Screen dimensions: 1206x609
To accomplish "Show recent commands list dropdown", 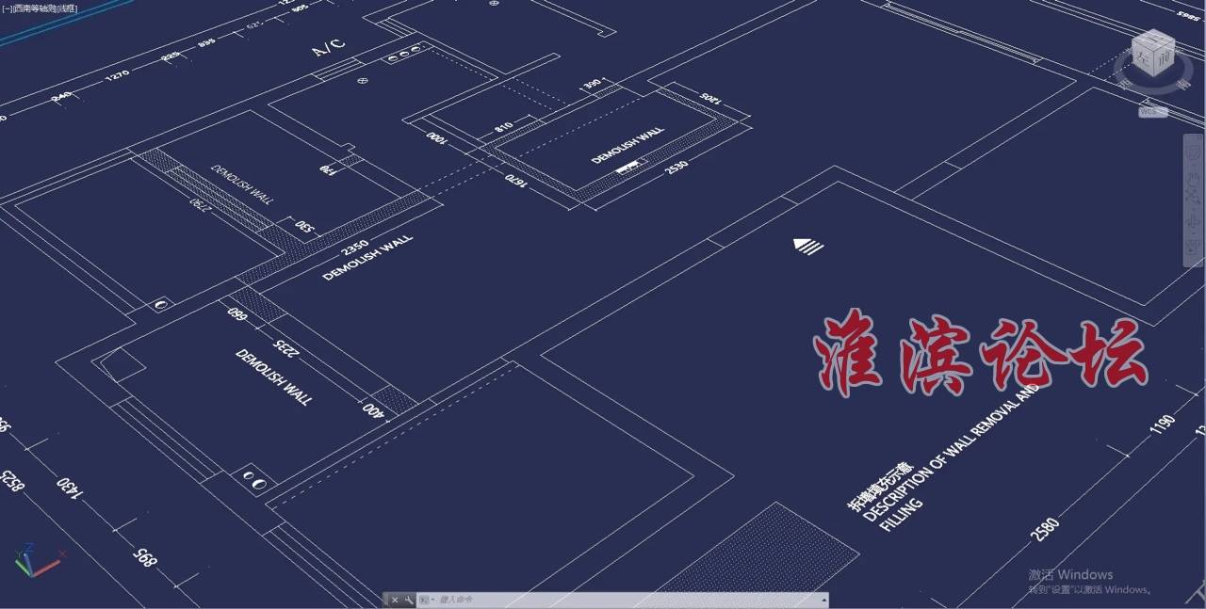I will 426,600.
